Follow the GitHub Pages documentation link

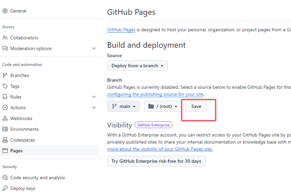(121, 30)
